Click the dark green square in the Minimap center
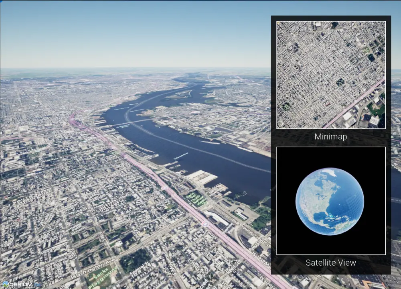The height and width of the screenshot is (289, 401). (340, 82)
